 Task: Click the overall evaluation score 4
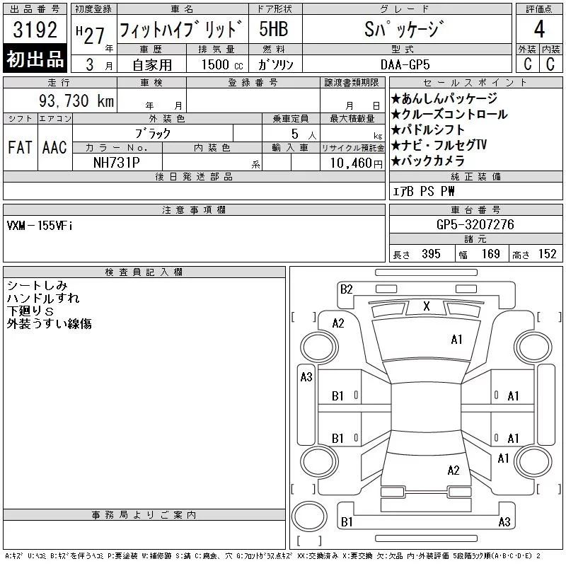[x=538, y=30]
